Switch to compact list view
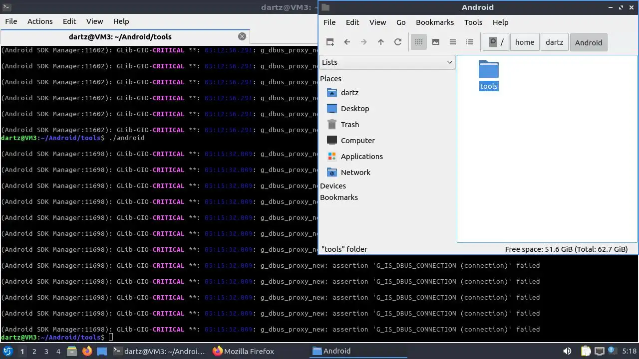Image resolution: width=639 pixels, height=359 pixels. click(453, 42)
